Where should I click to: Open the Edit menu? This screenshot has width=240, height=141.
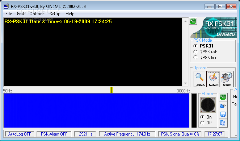21,14
